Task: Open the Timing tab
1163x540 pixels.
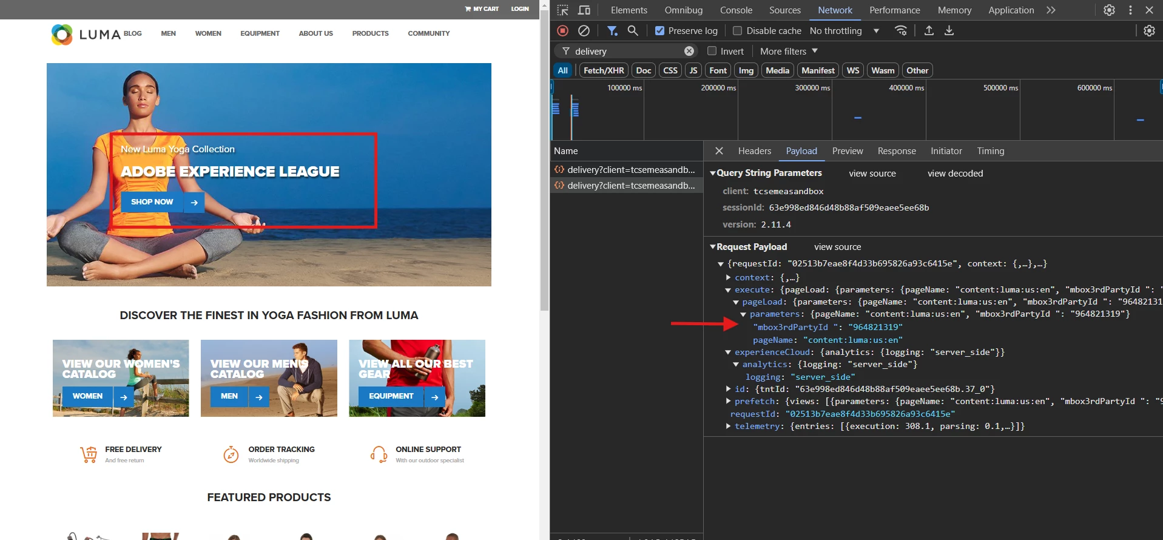Action: pyautogui.click(x=991, y=151)
